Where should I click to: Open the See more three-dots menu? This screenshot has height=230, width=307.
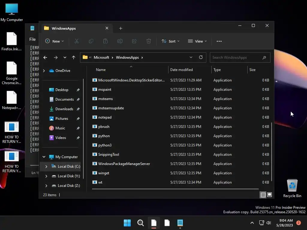(x=219, y=41)
